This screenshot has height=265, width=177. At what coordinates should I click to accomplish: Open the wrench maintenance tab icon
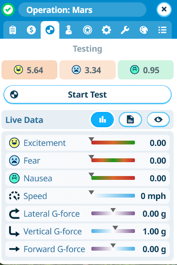(x=125, y=30)
